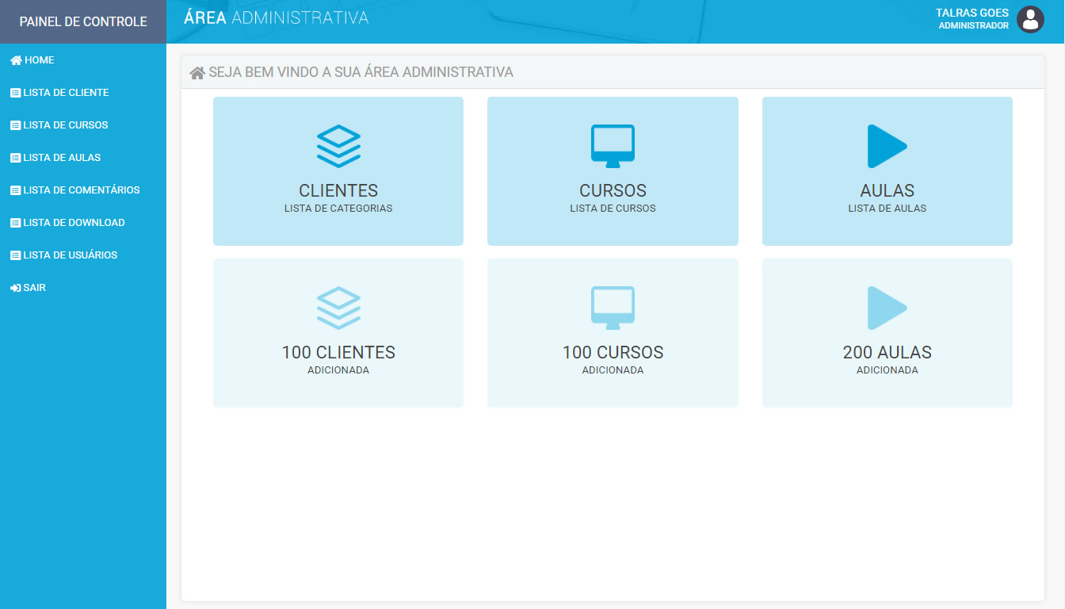Click the list icon beside Lista de Download
1065x609 pixels.
(x=15, y=223)
